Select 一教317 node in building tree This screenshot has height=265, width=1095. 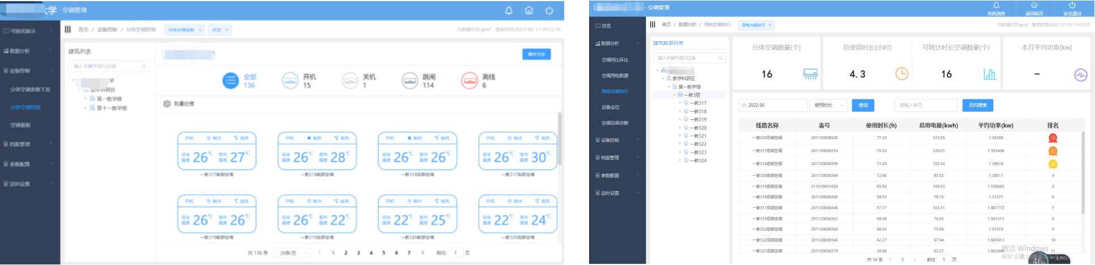pyautogui.click(x=698, y=103)
